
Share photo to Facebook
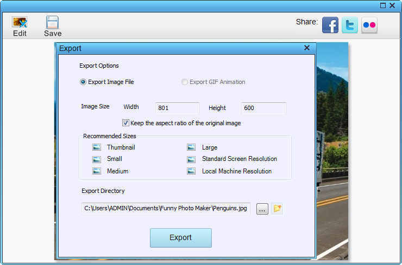(x=330, y=25)
